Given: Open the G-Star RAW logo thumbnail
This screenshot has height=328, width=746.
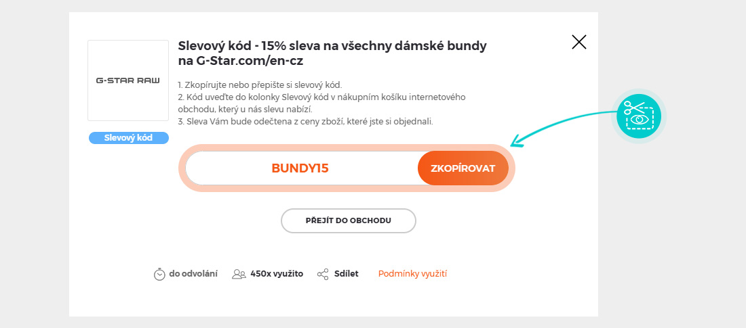Looking at the screenshot, I should point(127,80).
